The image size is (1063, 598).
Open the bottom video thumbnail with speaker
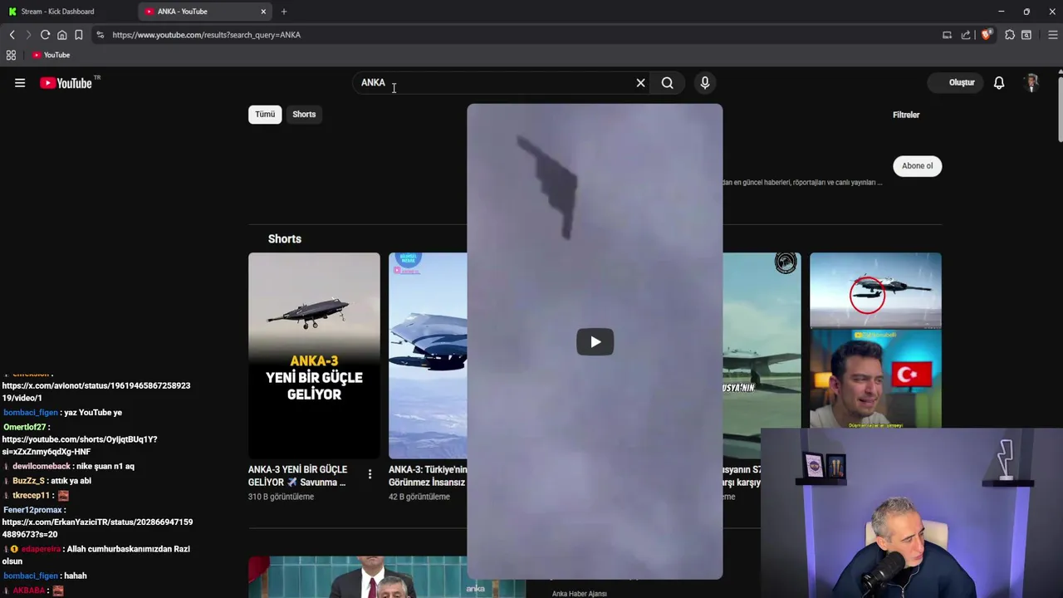pyautogui.click(x=387, y=577)
